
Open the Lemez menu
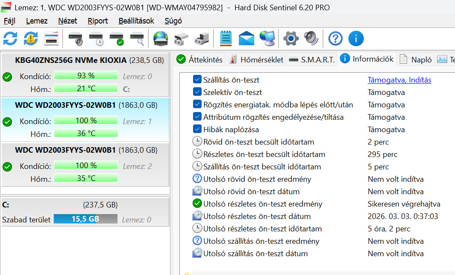[x=37, y=21]
